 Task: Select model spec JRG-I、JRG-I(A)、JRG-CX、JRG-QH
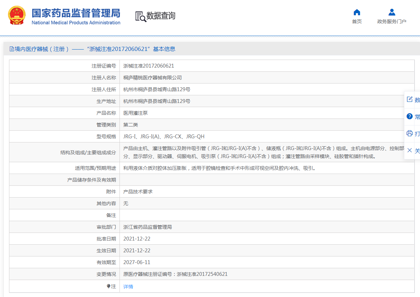point(164,137)
